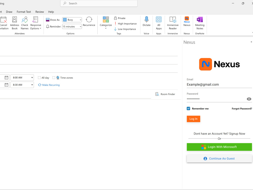
Task: Click the Show As icon
Action: [48, 20]
